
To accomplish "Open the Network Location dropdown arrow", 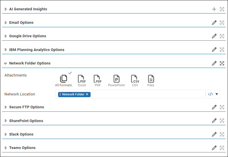I will click(217, 94).
